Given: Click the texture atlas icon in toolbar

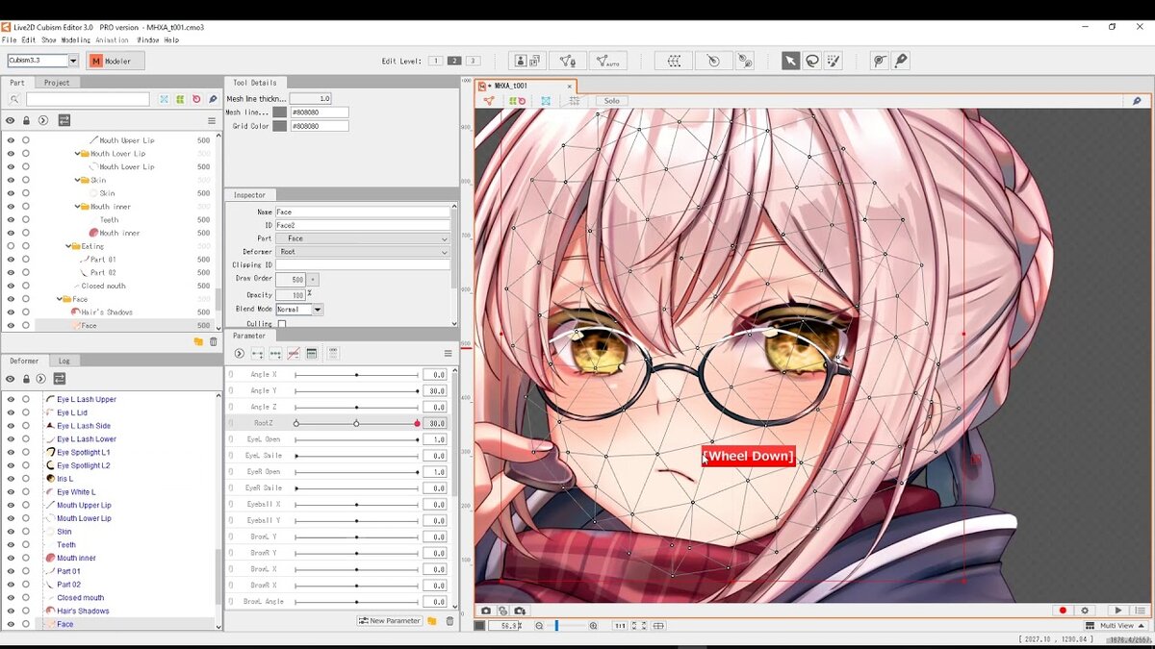Looking at the screenshot, I should [x=527, y=61].
